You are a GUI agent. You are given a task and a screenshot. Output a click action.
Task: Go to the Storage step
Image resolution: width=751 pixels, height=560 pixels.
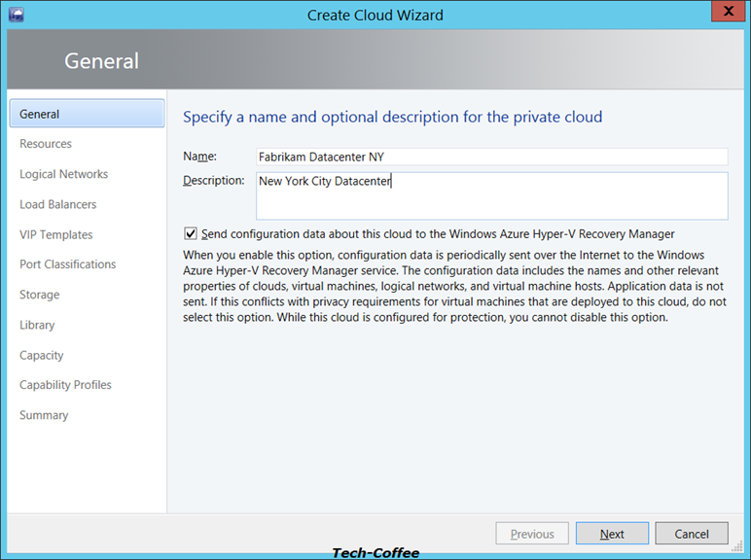click(x=39, y=295)
